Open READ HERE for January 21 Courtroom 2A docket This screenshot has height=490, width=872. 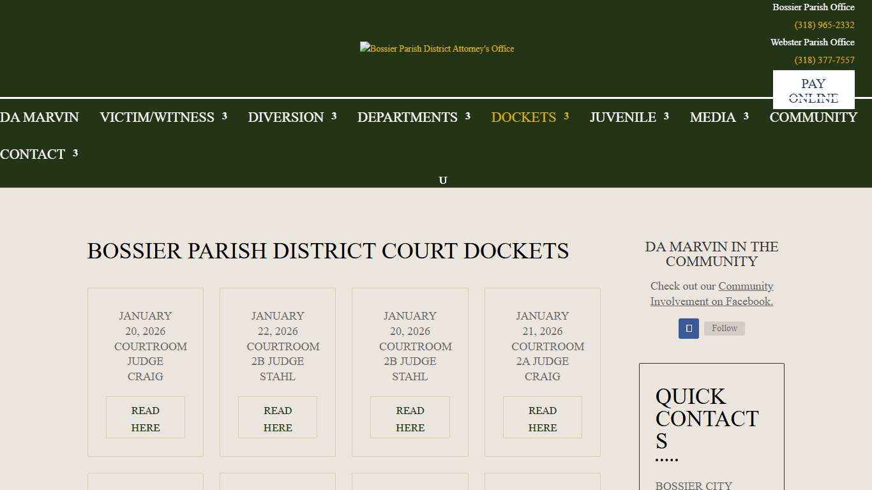(x=542, y=417)
